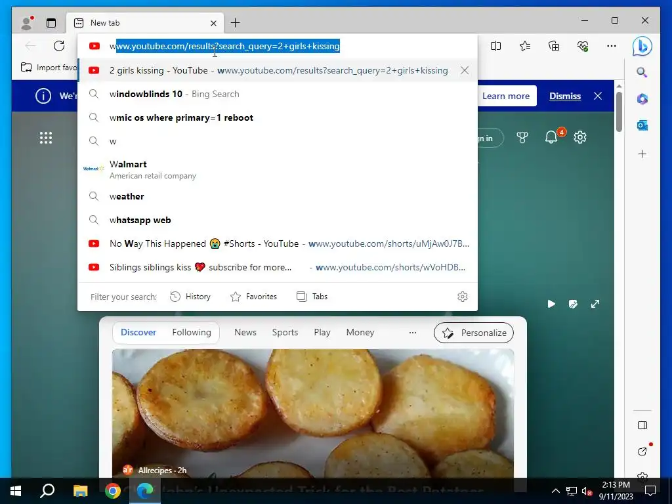This screenshot has width=672, height=504.
Task: Open the News feed tab
Action: click(245, 332)
